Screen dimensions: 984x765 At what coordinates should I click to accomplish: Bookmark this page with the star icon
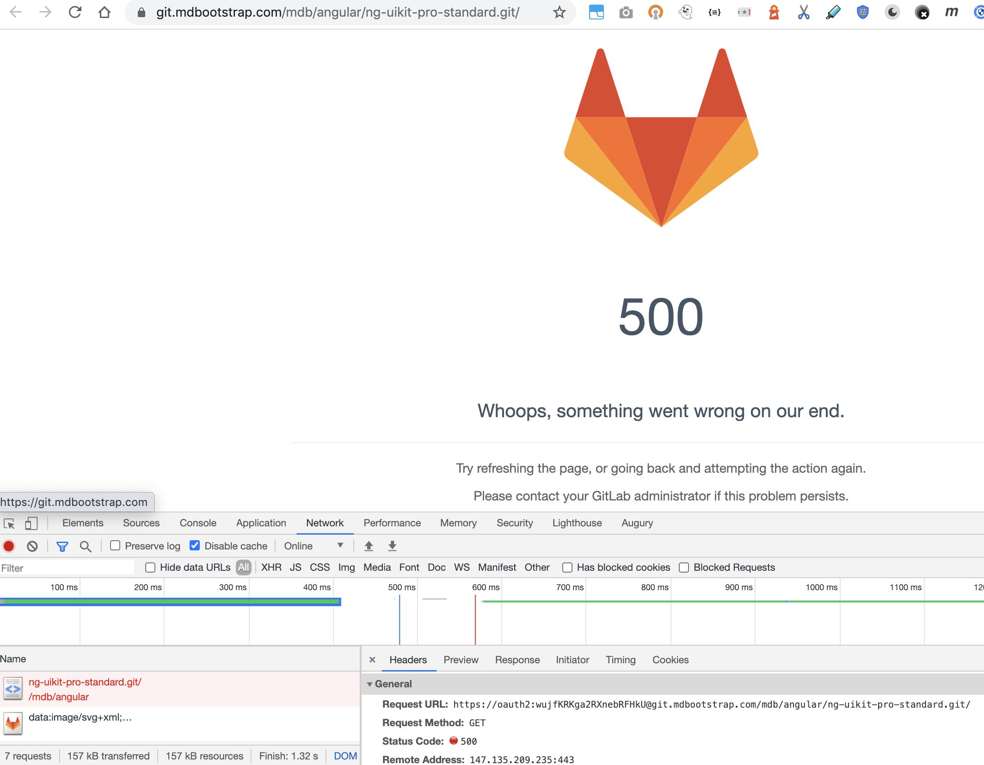click(560, 12)
